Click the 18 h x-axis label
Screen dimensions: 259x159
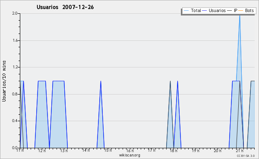pyautogui.click(x=174, y=150)
